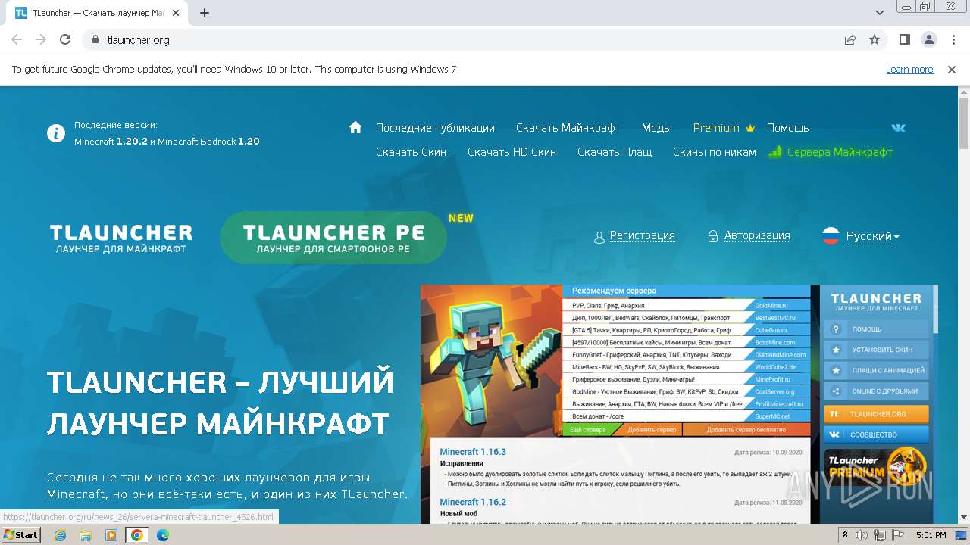970x545 pixels.
Task: Open Последние публикации menu item
Action: [x=435, y=128]
